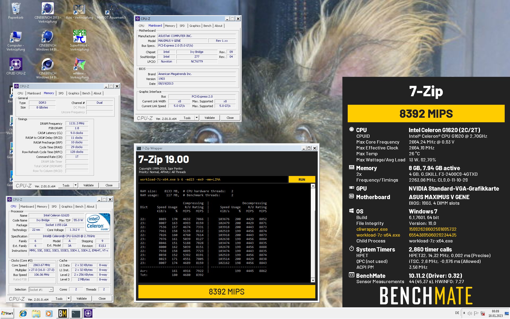
Task: Open Bench tab in Mainboard CPU-Z window
Action: [207, 26]
